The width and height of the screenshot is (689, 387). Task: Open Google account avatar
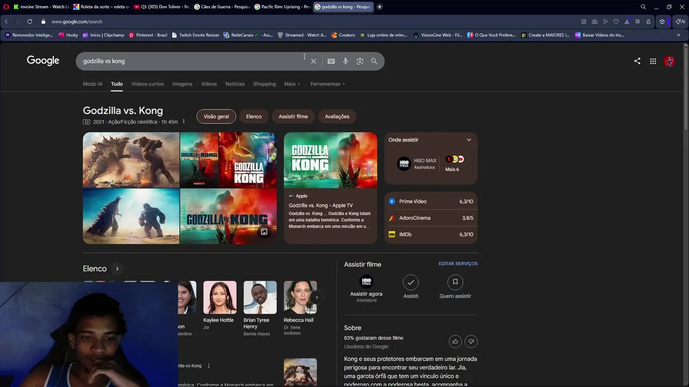tap(669, 61)
